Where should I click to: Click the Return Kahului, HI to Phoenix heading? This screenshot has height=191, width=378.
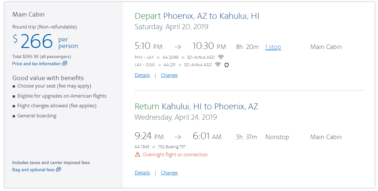196,106
